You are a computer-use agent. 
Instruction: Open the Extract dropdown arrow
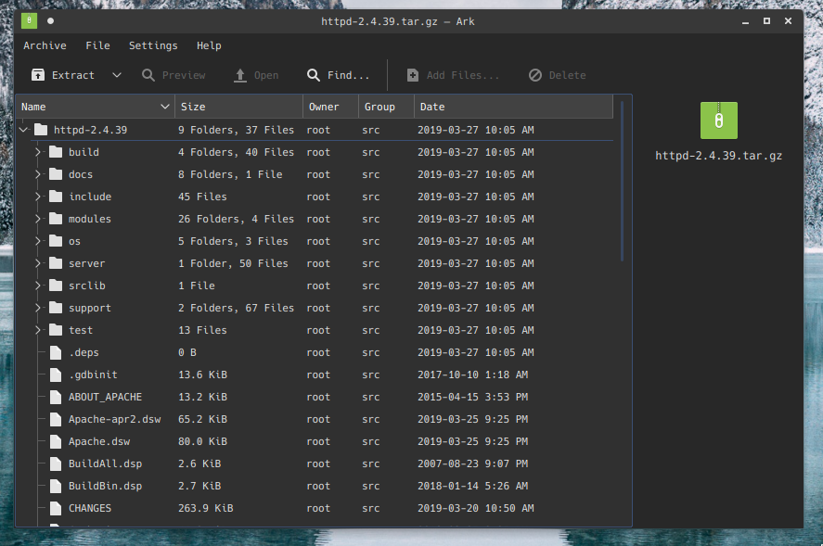(117, 75)
